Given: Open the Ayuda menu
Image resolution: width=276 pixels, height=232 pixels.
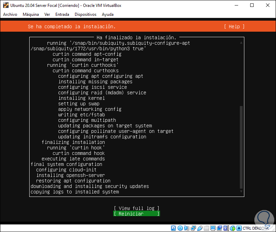Looking at the screenshot, I should (108, 14).
